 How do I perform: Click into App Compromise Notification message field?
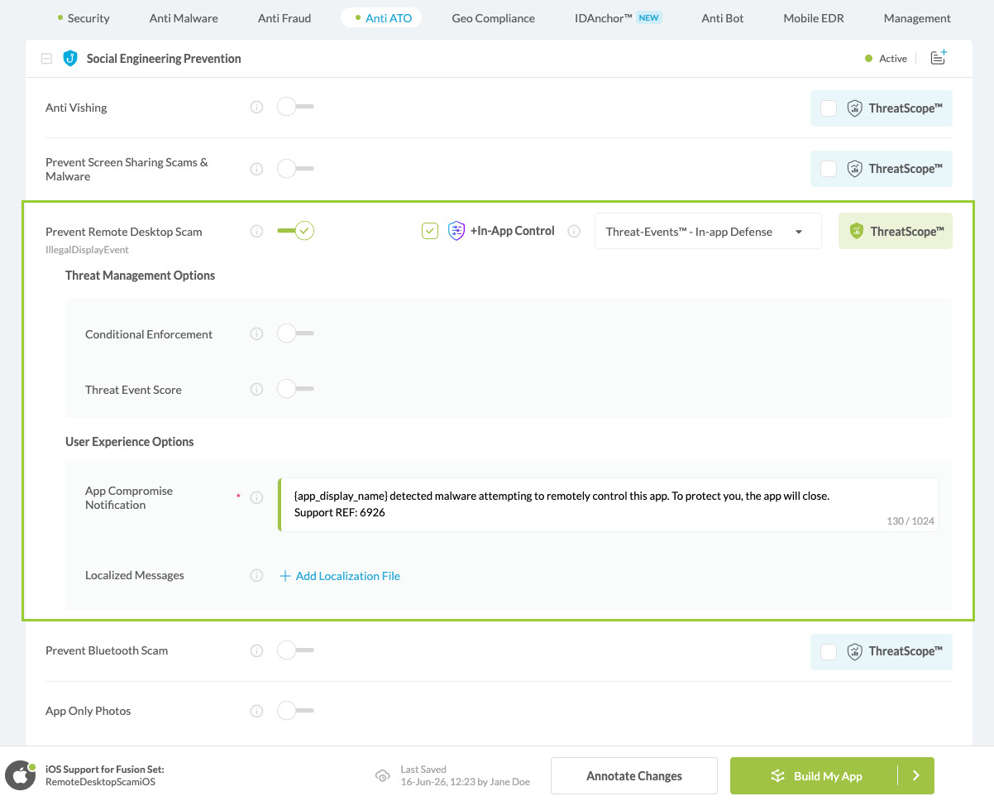click(x=609, y=505)
